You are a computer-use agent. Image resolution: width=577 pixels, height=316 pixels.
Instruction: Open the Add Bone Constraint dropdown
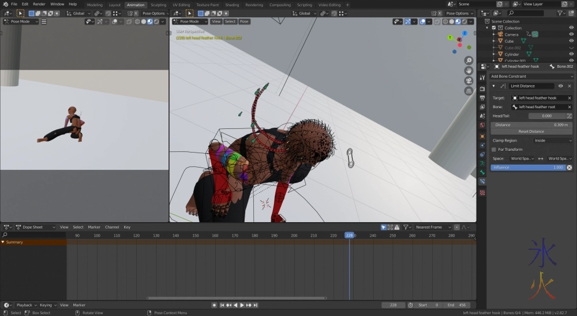tap(531, 76)
